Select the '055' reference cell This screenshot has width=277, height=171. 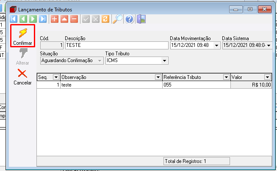click(x=197, y=85)
